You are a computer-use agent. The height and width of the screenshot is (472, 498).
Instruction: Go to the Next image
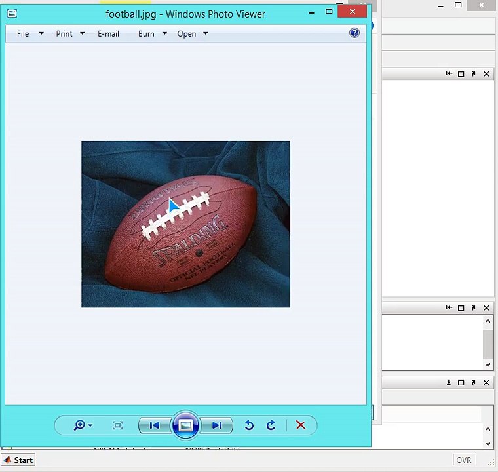(217, 425)
